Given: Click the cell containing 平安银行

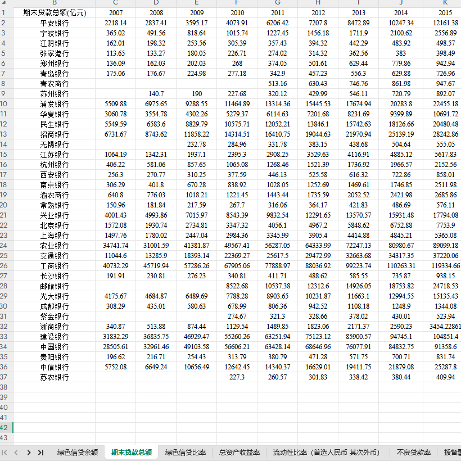Looking at the screenshot, I should (54, 22).
